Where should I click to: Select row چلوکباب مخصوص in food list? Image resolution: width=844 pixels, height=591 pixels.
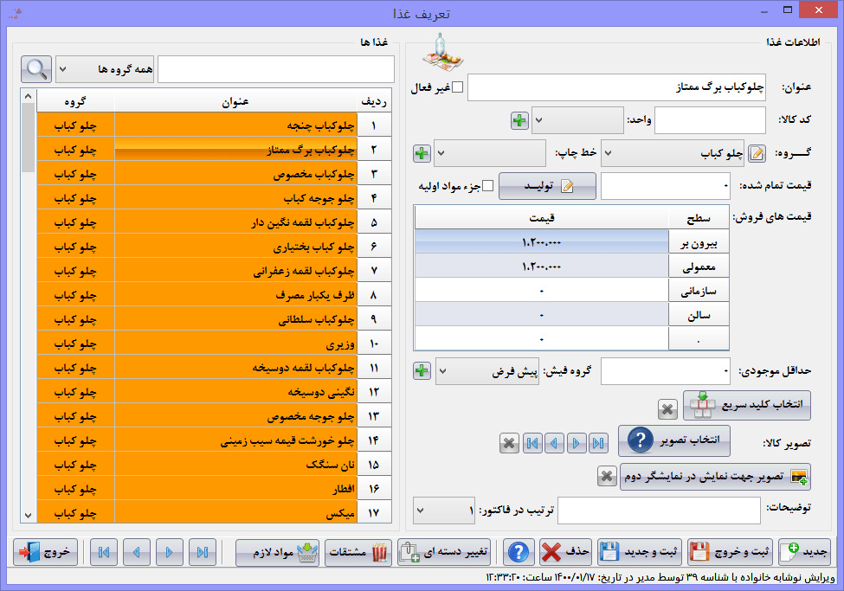(214, 173)
